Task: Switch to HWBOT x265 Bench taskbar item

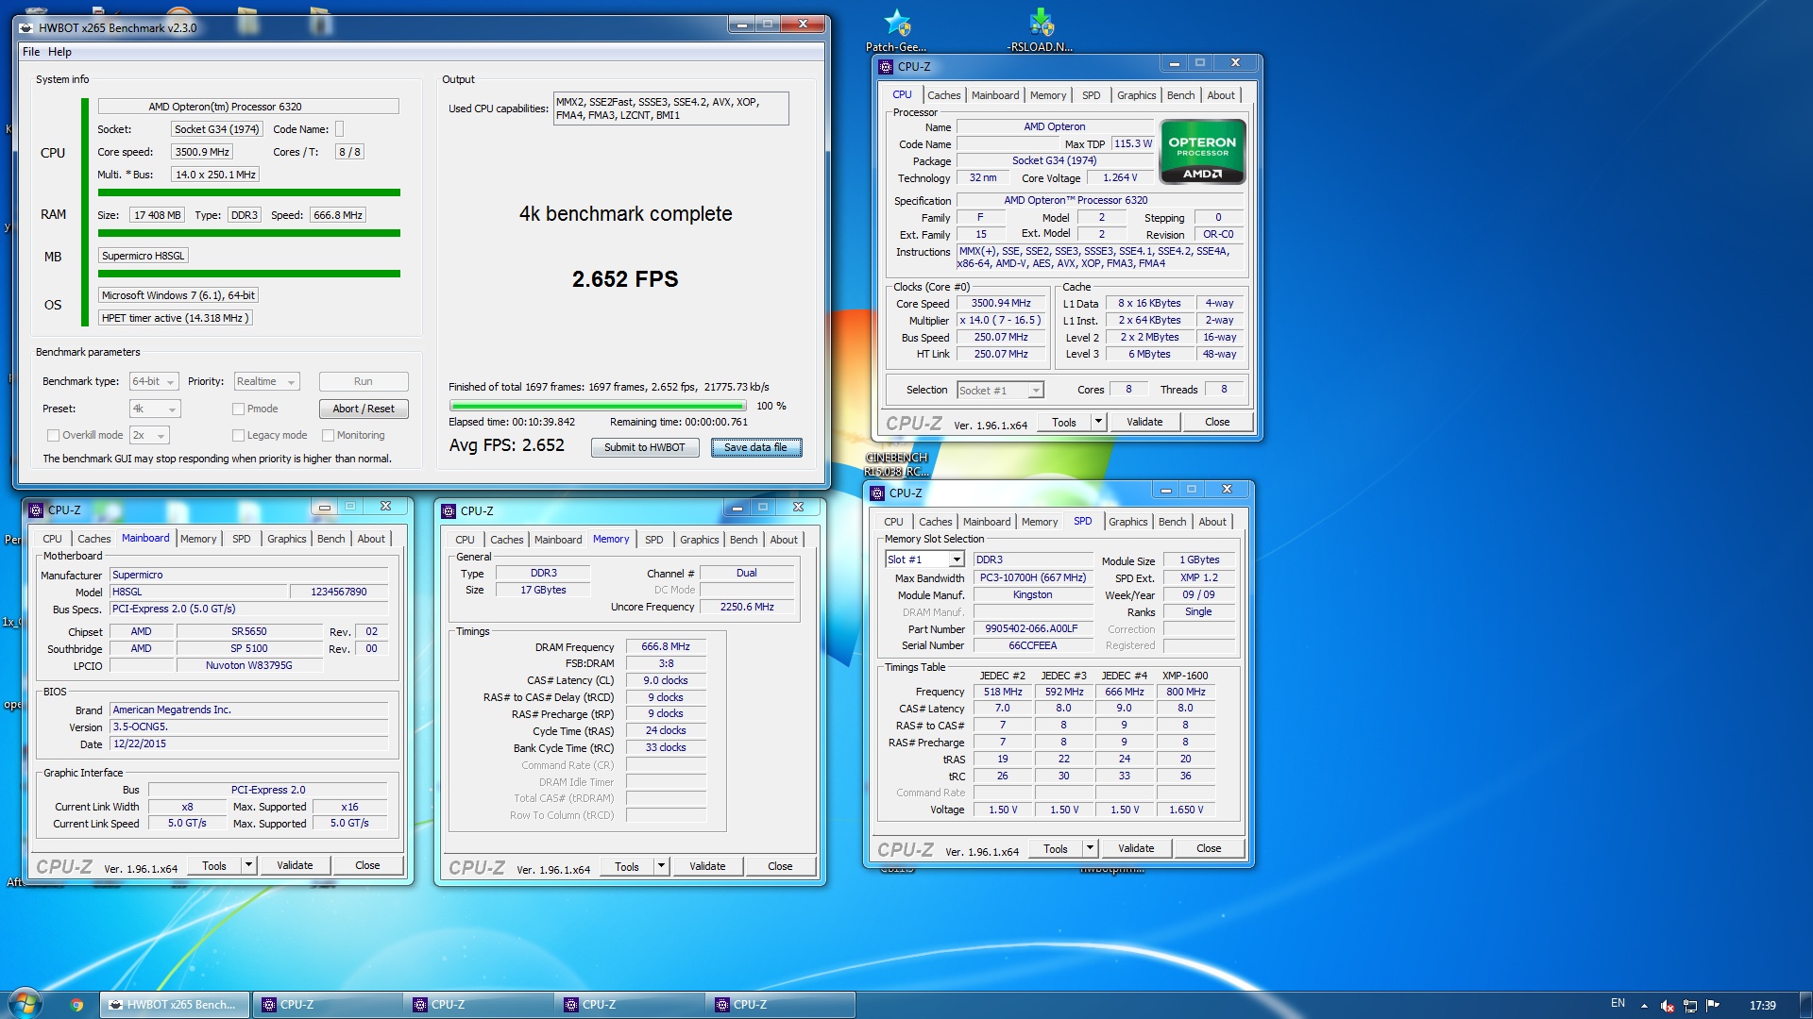Action: pos(176,1005)
